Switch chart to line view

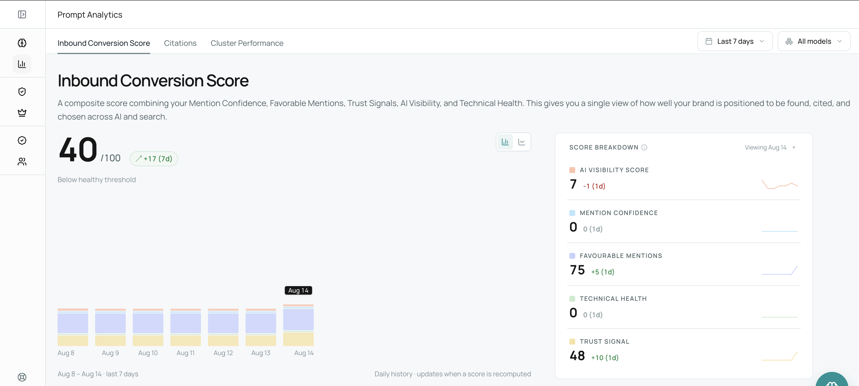pos(521,142)
